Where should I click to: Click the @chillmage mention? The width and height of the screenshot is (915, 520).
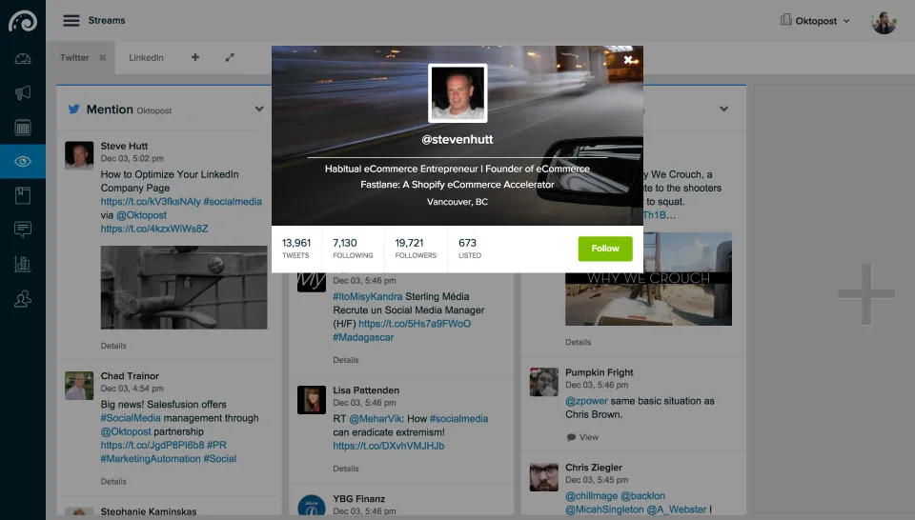point(591,496)
